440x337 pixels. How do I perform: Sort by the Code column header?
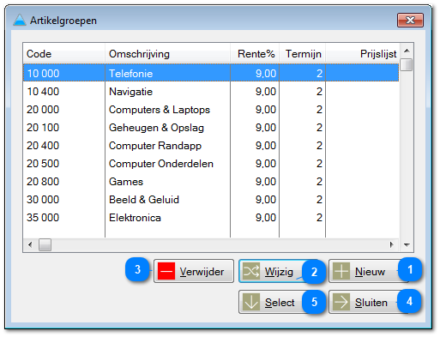tap(64, 53)
